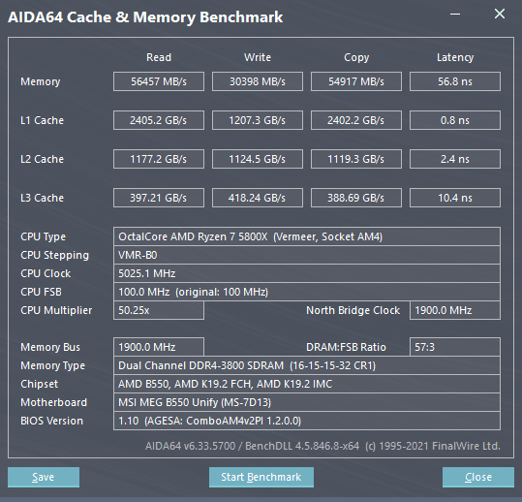Screen dimensions: 522x502
Task: Select the L3 Cache Copy 388.69 GB/s field
Action: click(x=356, y=198)
